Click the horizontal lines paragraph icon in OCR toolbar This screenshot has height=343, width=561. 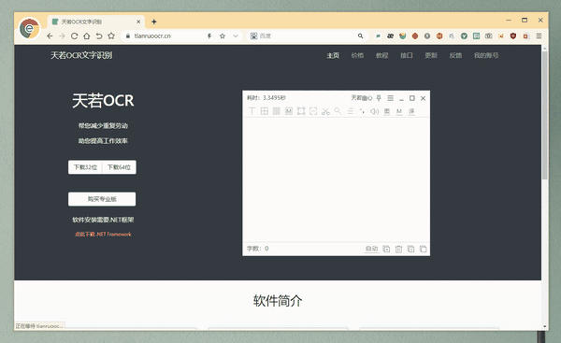tap(350, 111)
